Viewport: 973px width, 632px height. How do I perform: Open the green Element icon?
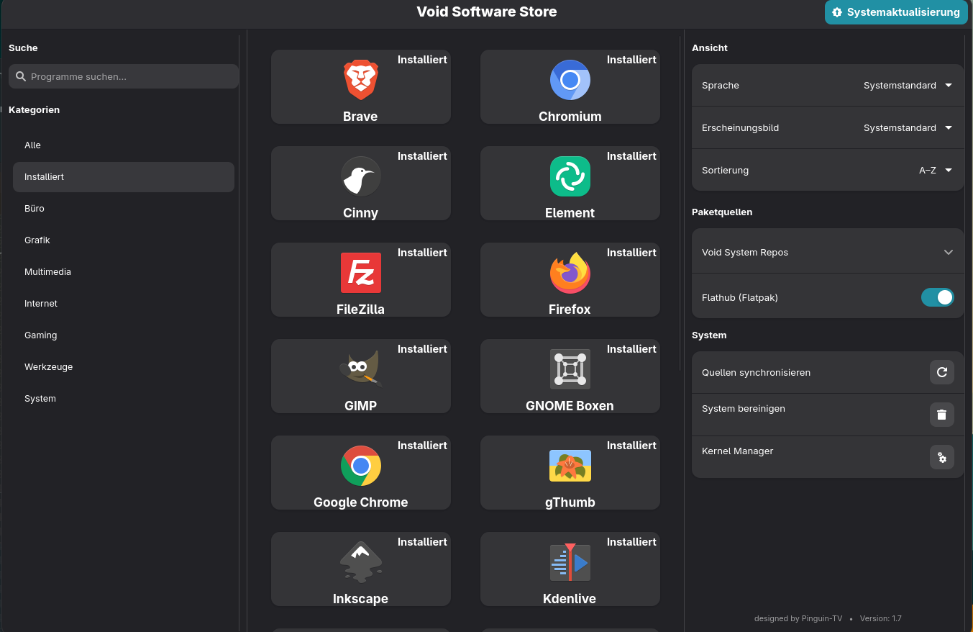click(570, 176)
